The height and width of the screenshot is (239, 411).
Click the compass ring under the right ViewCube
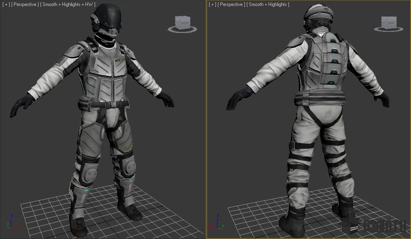[389, 29]
